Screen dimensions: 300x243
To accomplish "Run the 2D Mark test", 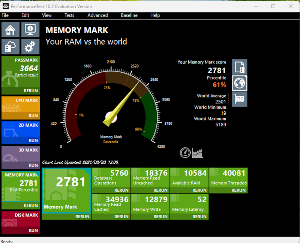I will click(x=21, y=141).
